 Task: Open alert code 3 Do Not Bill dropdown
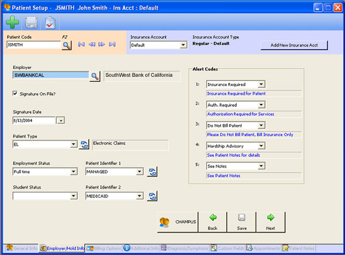(260, 125)
